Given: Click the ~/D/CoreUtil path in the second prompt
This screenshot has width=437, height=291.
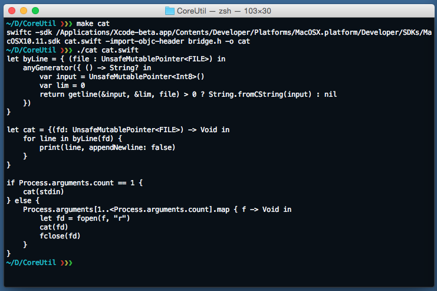Looking at the screenshot, I should point(31,50).
